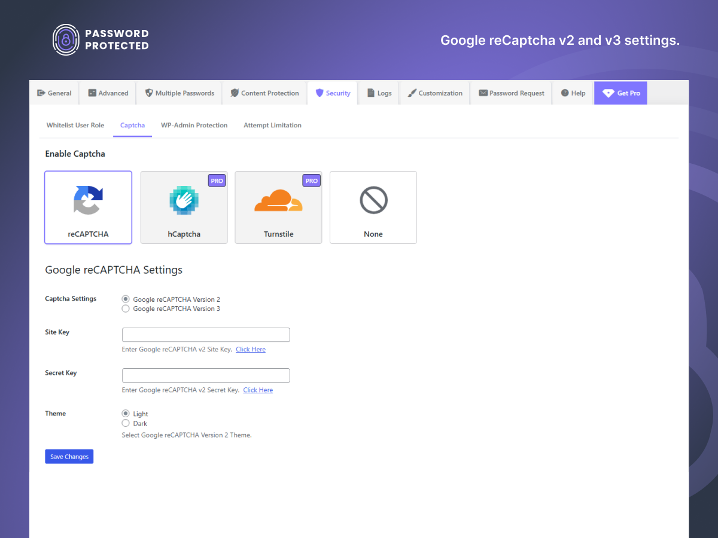Choose the Light theme radio button
Image resolution: width=718 pixels, height=538 pixels.
pyautogui.click(x=126, y=414)
